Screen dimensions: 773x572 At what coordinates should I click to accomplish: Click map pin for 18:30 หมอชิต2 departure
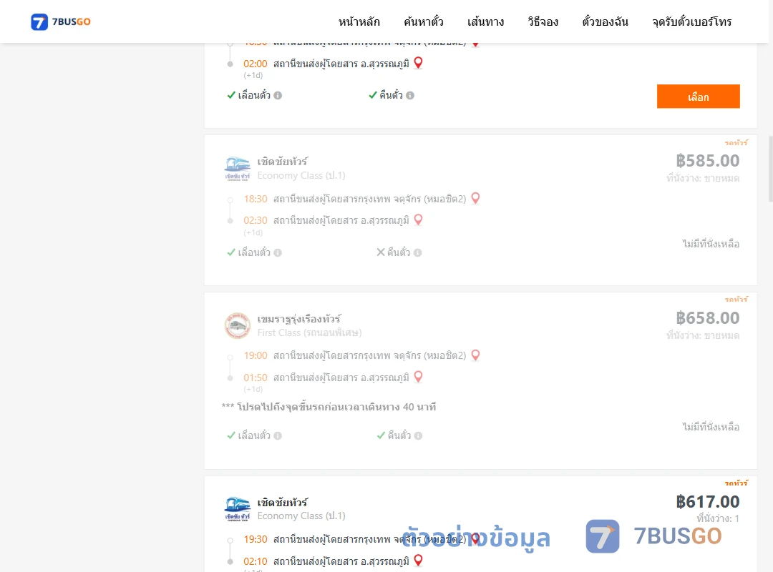coord(475,198)
